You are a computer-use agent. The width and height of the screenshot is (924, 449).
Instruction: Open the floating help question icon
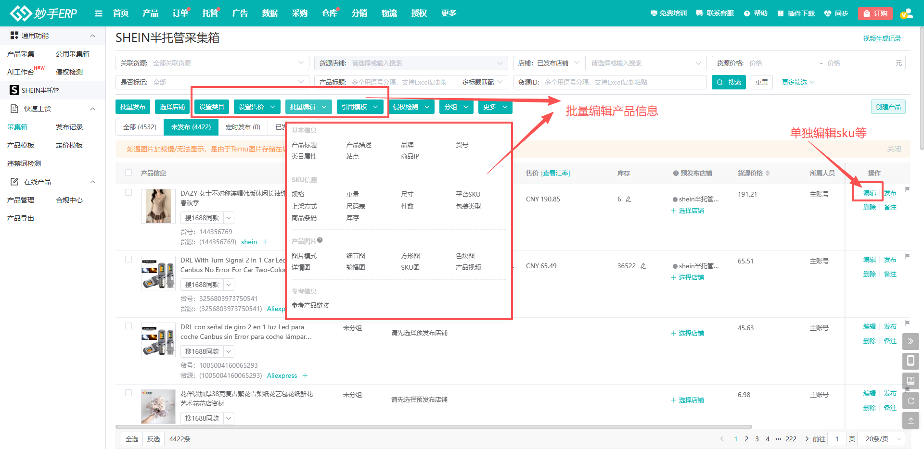coord(911,381)
